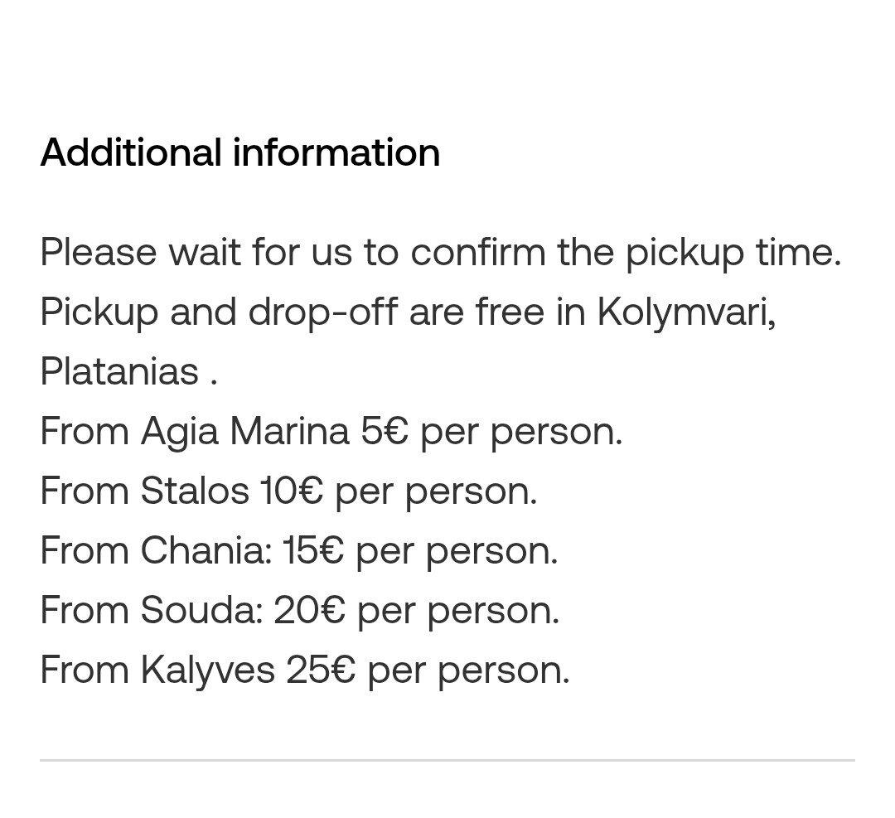The width and height of the screenshot is (895, 818).
Task: Click the word drop-off
Action: coord(322,312)
